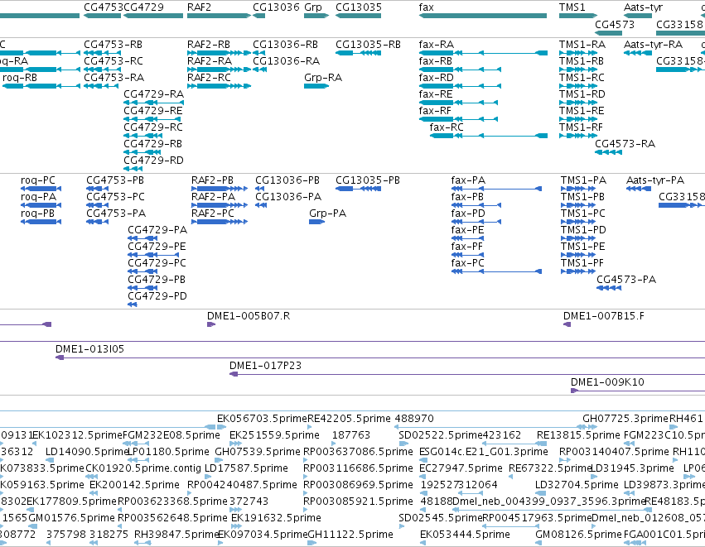This screenshot has height=547, width=705.
Task: Click the CG13036-PA protein
Action: click(x=288, y=197)
